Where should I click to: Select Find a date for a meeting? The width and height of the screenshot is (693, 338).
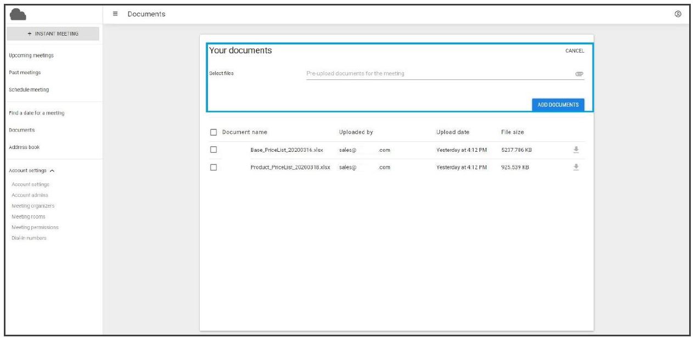click(36, 113)
